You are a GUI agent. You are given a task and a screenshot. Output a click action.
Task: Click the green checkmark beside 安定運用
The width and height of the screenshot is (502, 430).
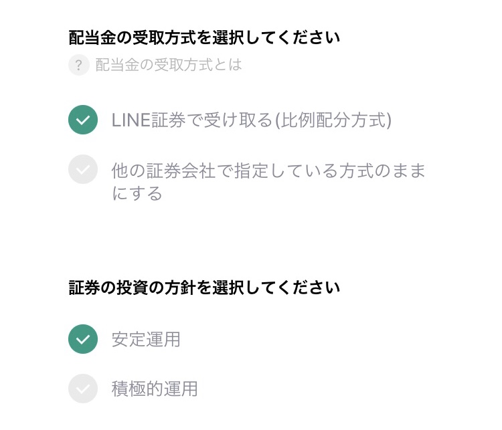click(x=83, y=339)
